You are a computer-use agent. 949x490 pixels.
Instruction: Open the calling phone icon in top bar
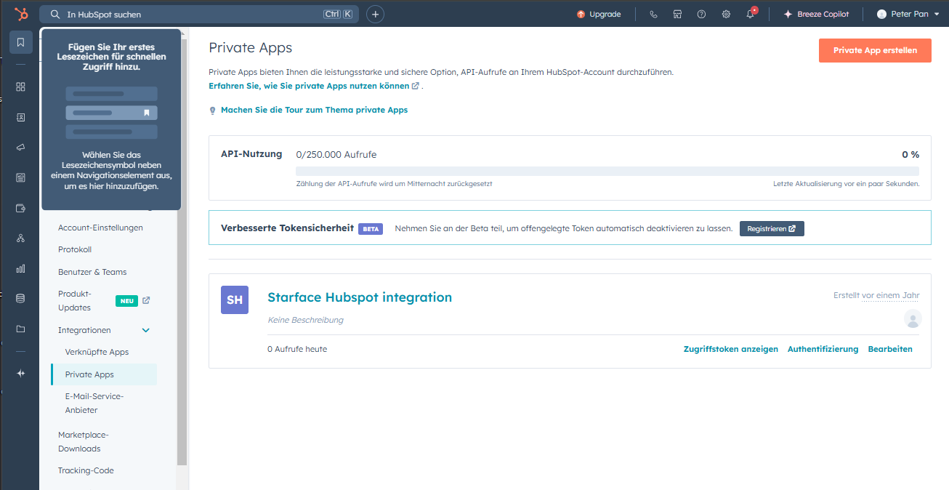pos(653,14)
